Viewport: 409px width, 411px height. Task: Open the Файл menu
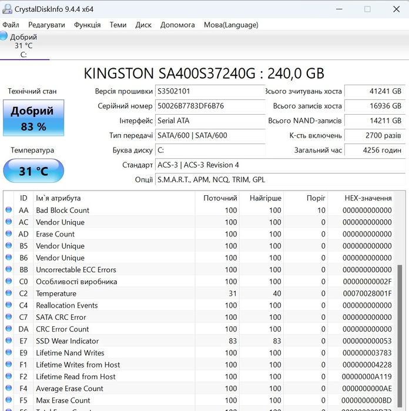point(11,25)
